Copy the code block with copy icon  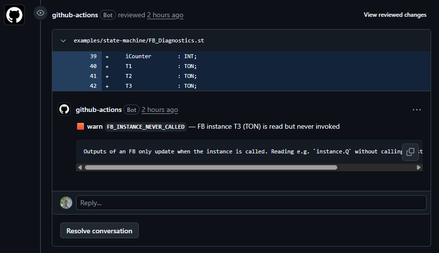410,152
